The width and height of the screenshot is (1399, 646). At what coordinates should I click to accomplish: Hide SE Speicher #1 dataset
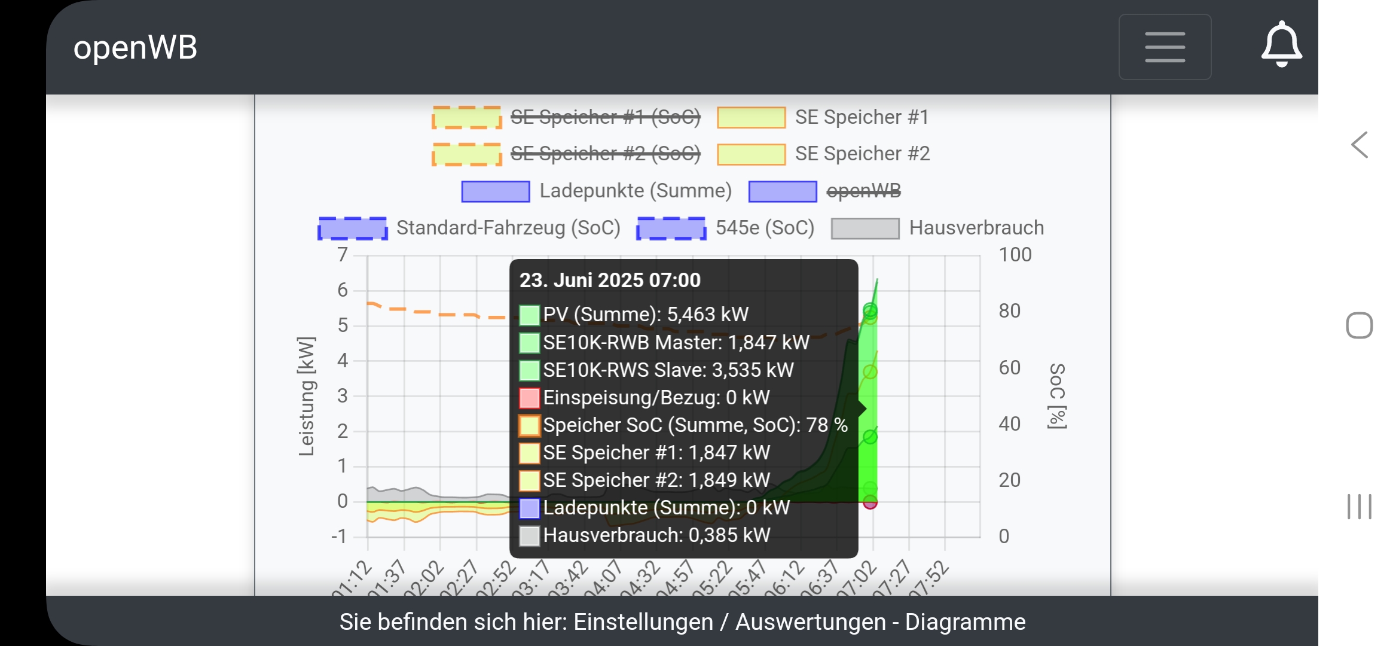click(x=861, y=117)
